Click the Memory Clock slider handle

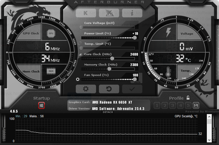(x=109, y=69)
